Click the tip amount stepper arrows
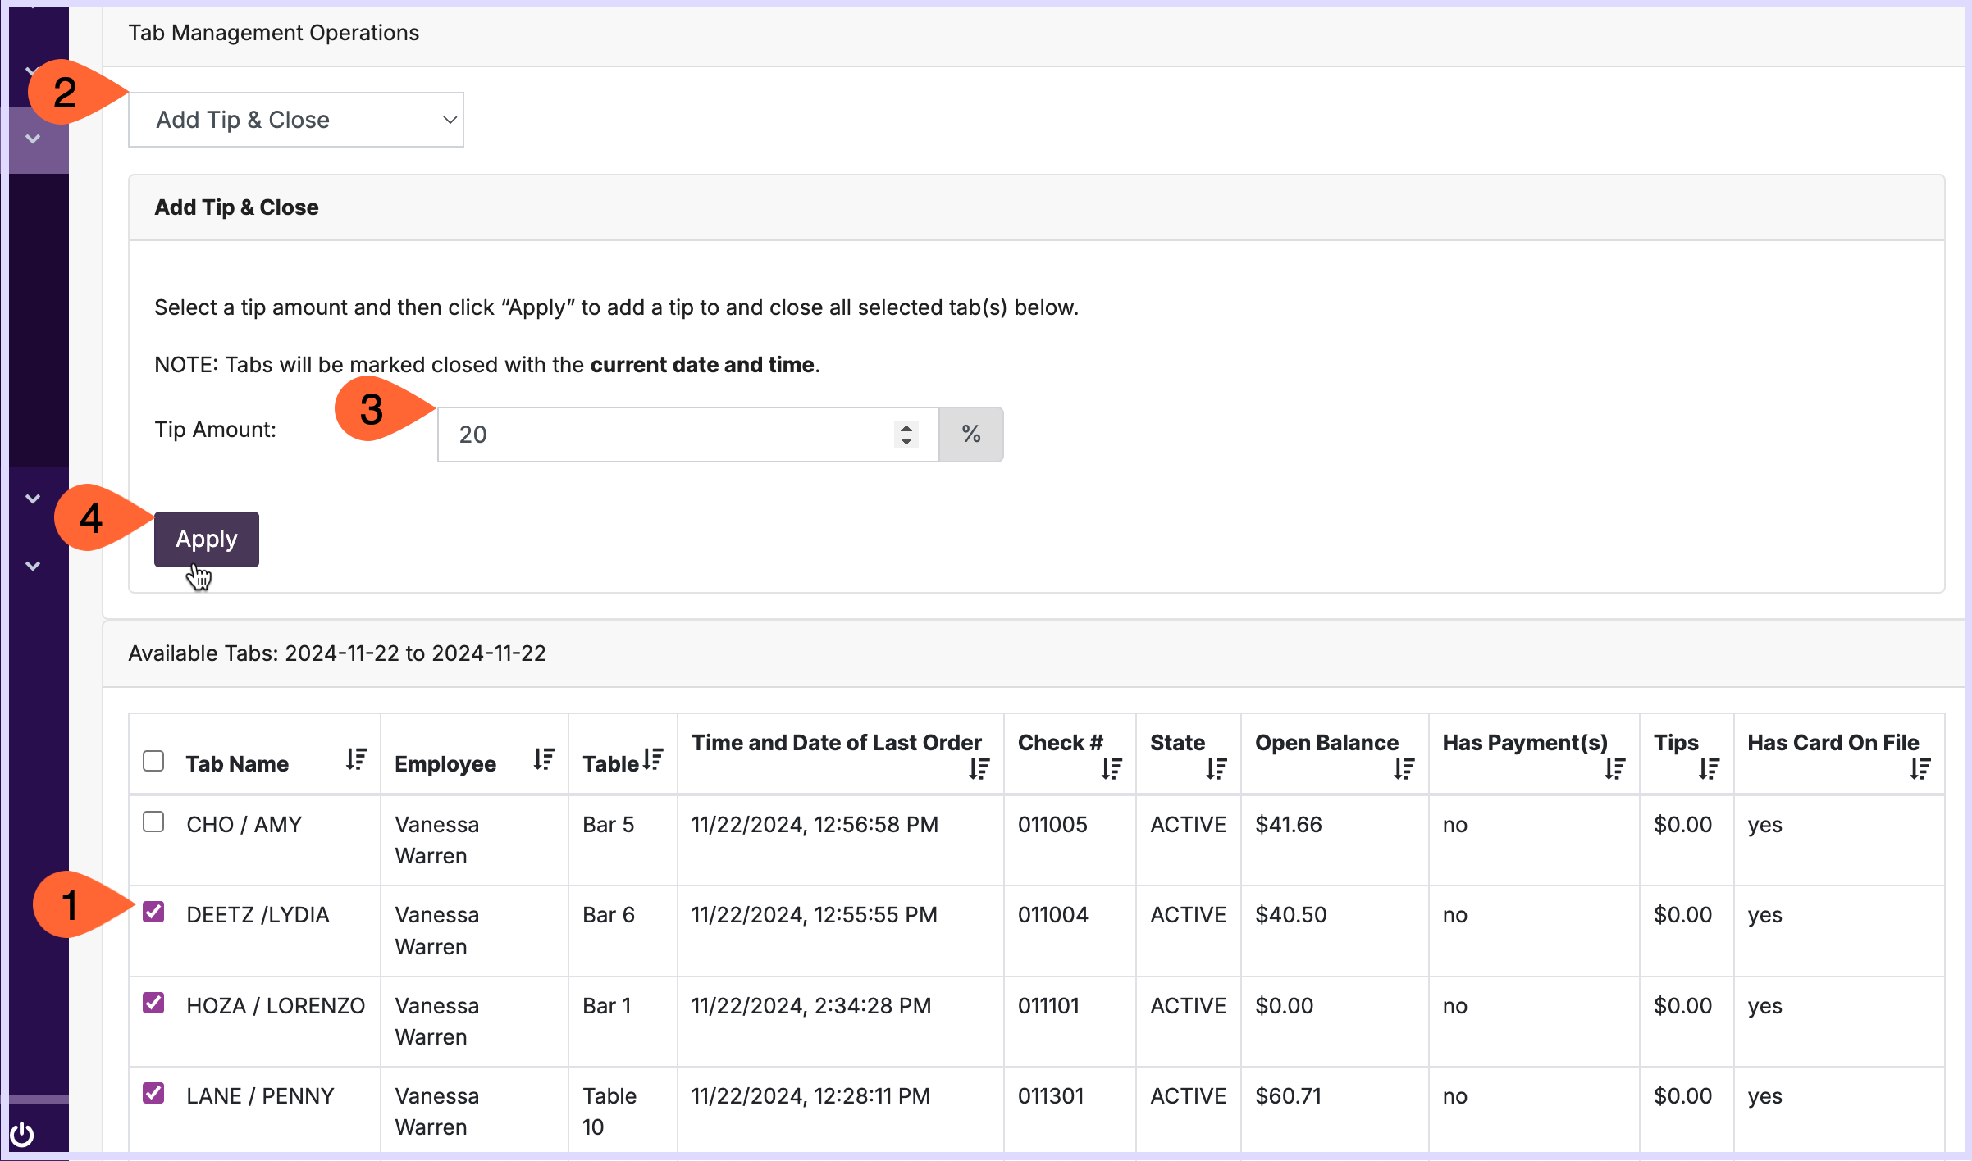Screen dimensions: 1972x1161 [x=906, y=435]
